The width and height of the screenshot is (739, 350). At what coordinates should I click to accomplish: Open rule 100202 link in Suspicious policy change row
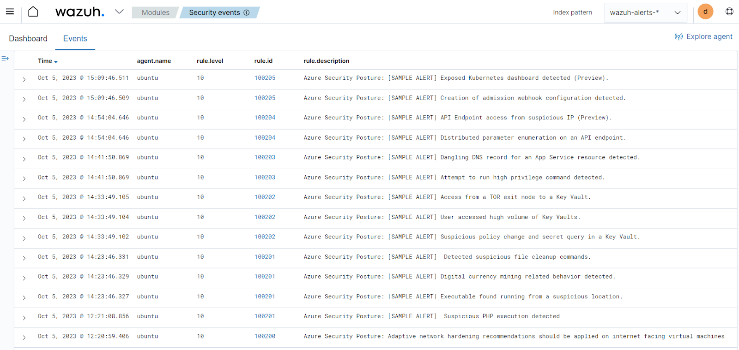coord(265,237)
